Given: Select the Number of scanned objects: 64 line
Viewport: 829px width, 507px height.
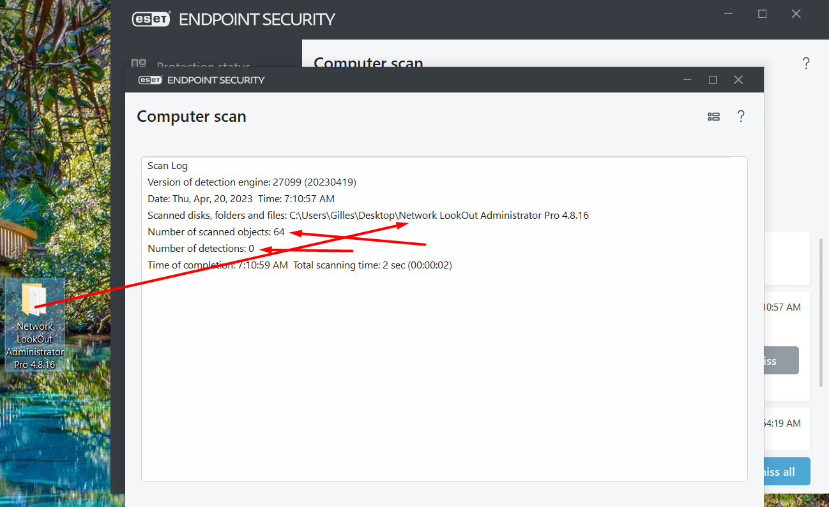Looking at the screenshot, I should 216,232.
